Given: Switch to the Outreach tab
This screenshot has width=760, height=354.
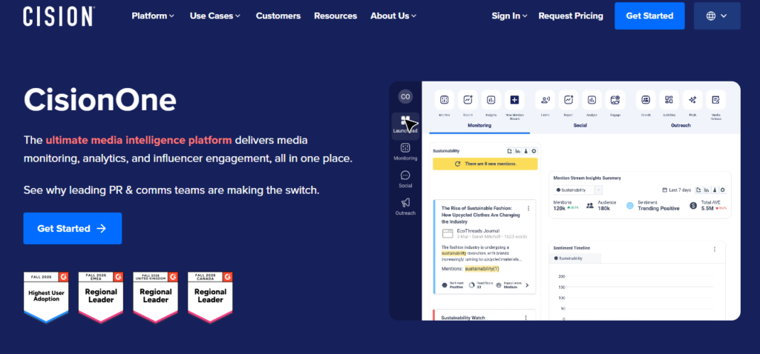Looking at the screenshot, I should point(680,125).
